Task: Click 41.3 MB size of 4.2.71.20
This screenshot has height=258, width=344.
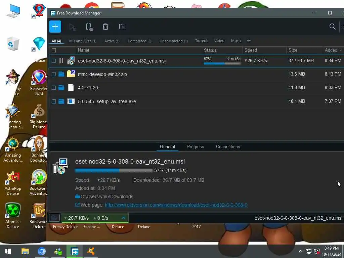Action: click(x=297, y=88)
